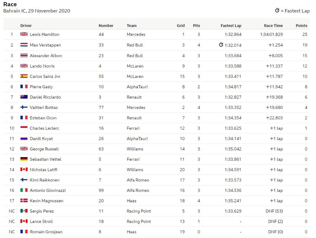This screenshot has width=316, height=238.
Task: Click the DNF (53) race time entry
Action: pyautogui.click(x=274, y=211)
